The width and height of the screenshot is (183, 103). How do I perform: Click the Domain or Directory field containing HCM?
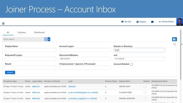(139, 50)
